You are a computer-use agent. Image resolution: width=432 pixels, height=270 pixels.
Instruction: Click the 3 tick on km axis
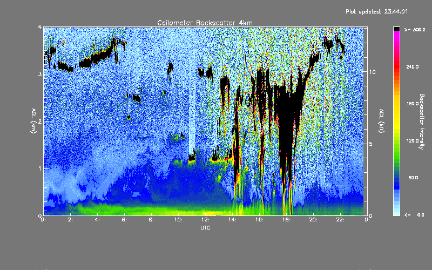(40, 74)
